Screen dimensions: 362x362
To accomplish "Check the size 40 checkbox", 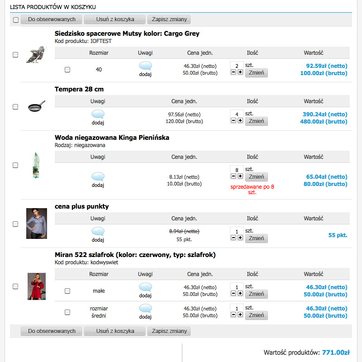I will (67, 70).
